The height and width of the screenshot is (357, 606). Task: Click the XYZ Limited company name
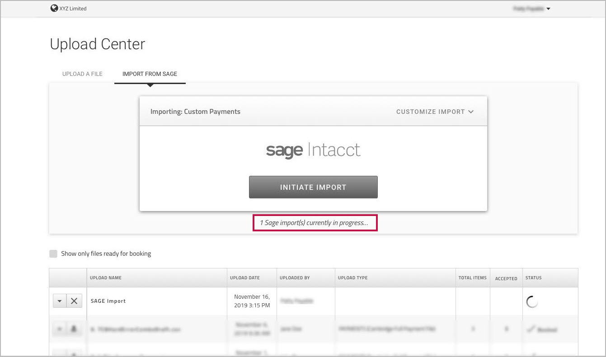(x=73, y=9)
